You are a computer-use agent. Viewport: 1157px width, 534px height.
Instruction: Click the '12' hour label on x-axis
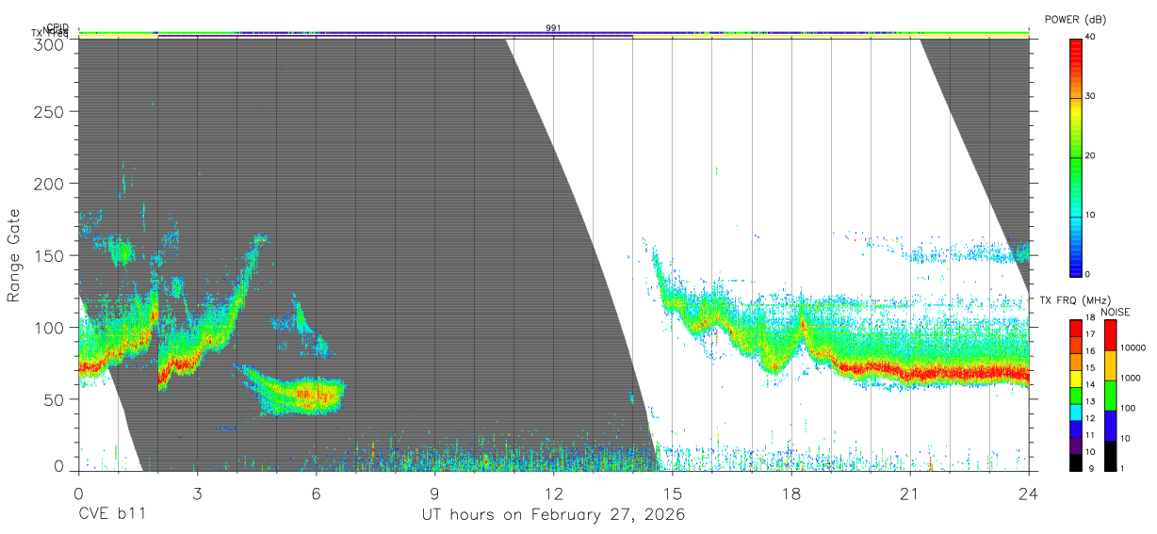pyautogui.click(x=553, y=493)
